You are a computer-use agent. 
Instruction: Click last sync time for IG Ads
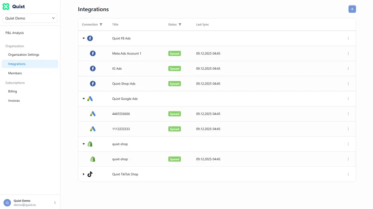(208, 68)
